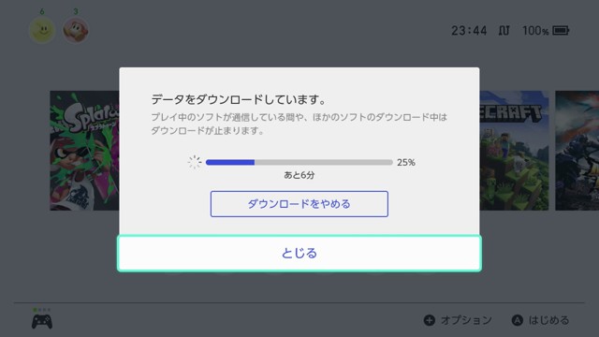Click the blue download progress bar
This screenshot has height=337, width=599.
click(x=299, y=162)
